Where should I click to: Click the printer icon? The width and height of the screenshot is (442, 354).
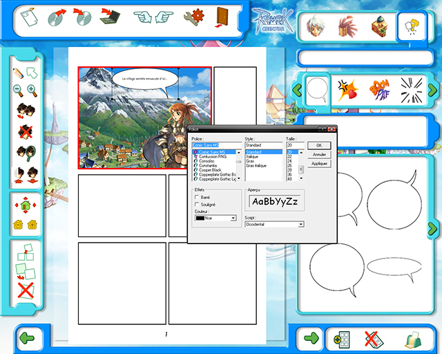[413, 340]
